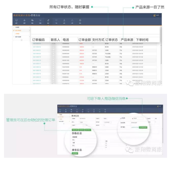Click the 订单状态 column header

point(112,40)
